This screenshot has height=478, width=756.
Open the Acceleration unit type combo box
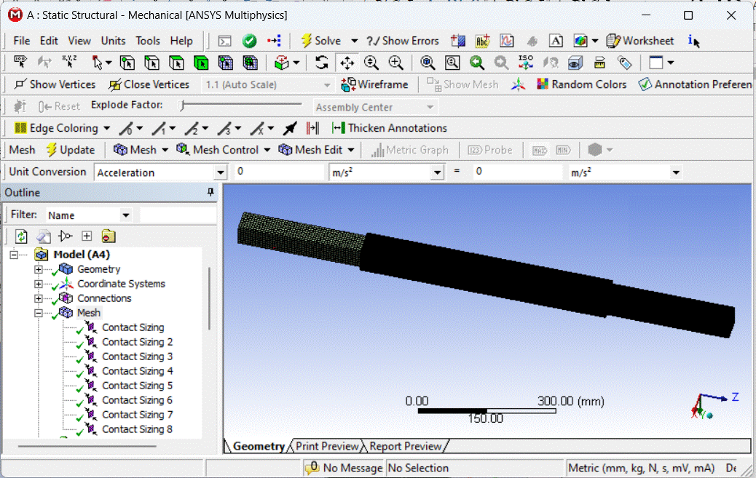tap(160, 172)
